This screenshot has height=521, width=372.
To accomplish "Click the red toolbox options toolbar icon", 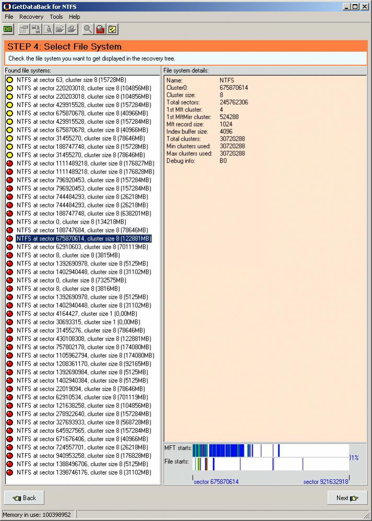I will [x=100, y=29].
